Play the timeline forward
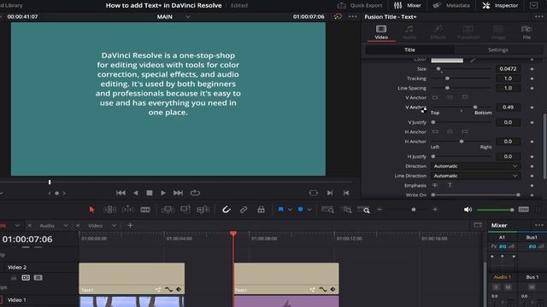Image resolution: width=547 pixels, height=307 pixels. (163, 193)
